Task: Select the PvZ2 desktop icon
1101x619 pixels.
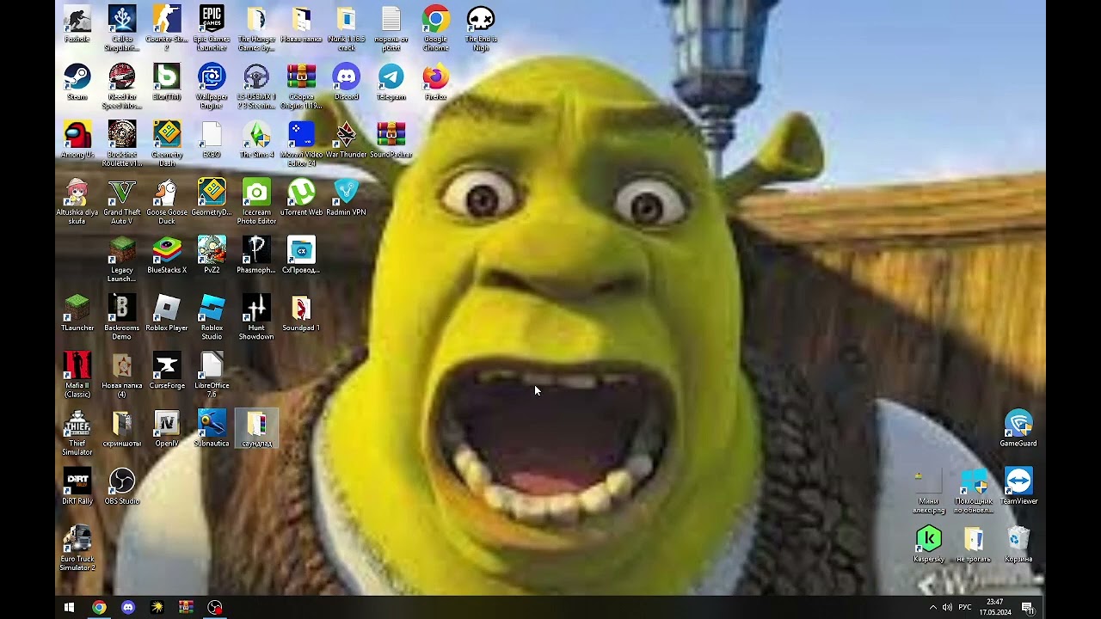Action: click(212, 255)
